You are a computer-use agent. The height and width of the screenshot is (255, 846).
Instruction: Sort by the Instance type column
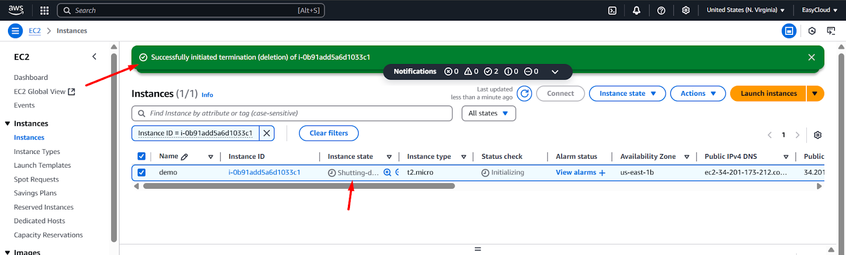coord(464,157)
